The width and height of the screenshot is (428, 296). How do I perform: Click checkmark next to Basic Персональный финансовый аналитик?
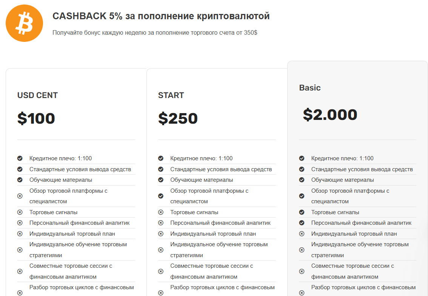[302, 223]
